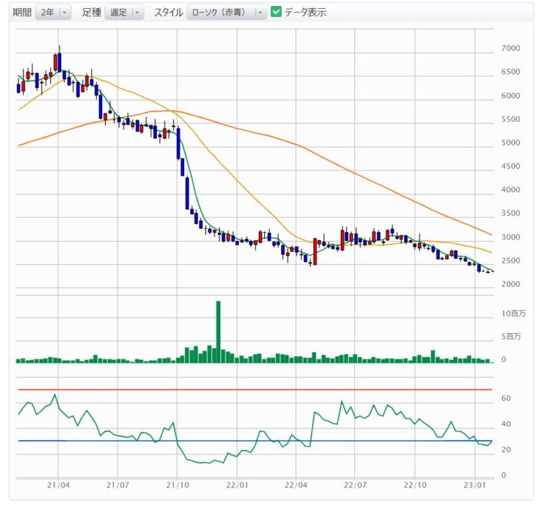Click the スタイル label
The height and width of the screenshot is (509, 542).
tap(168, 12)
